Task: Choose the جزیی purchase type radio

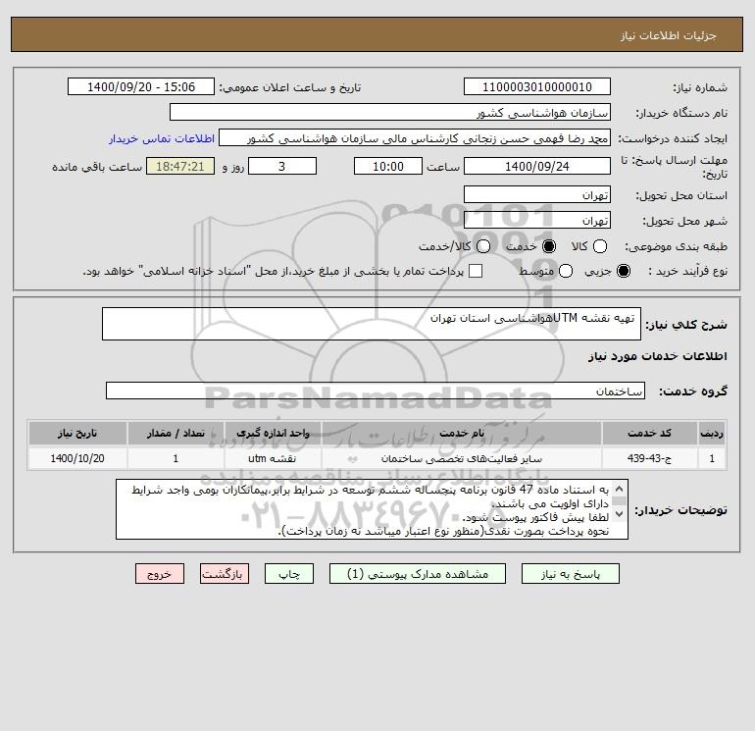Action: (623, 271)
